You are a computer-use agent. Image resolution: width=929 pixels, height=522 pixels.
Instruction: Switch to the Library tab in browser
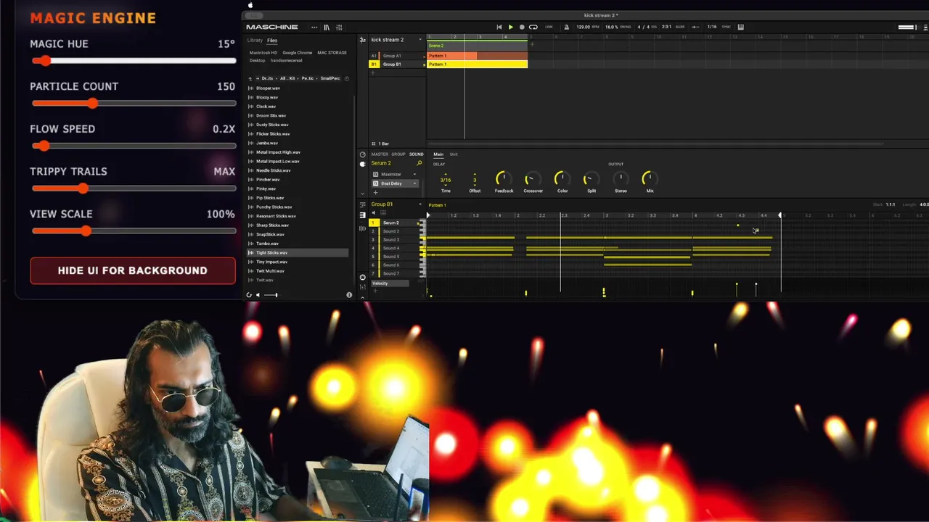click(255, 41)
